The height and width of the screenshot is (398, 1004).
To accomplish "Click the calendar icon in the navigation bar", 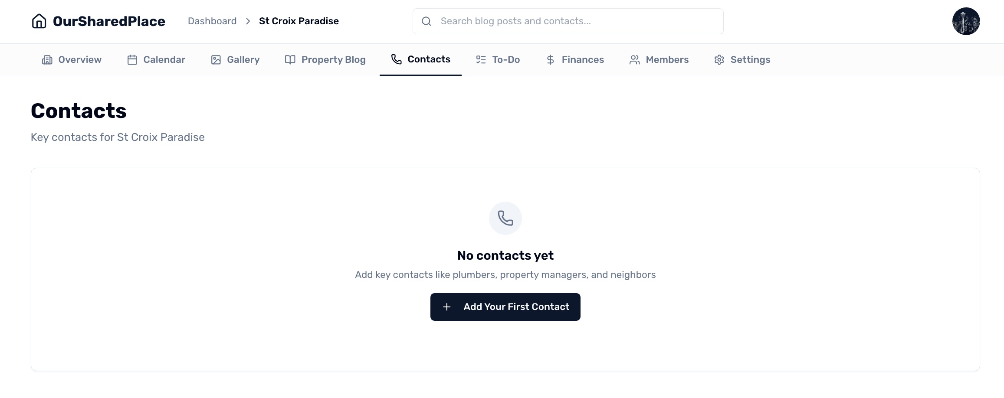I will click(132, 60).
